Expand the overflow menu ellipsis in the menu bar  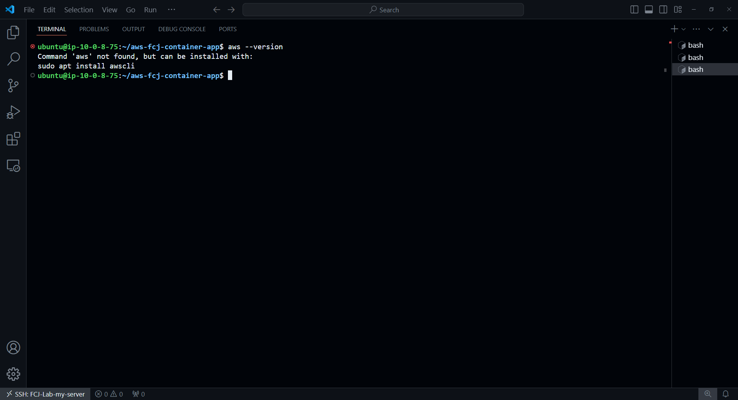click(x=171, y=10)
